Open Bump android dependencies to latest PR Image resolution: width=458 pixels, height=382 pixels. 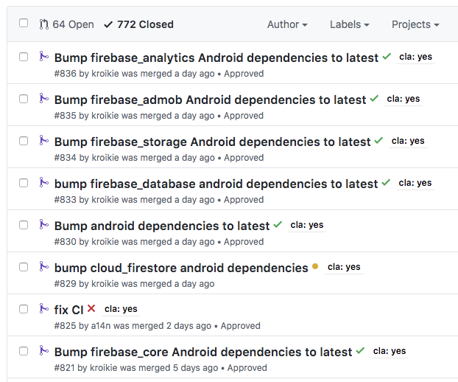[162, 226]
